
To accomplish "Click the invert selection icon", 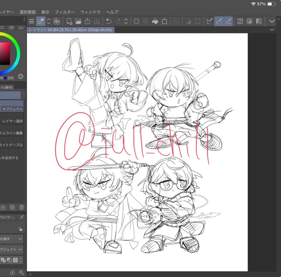I will click(188, 21).
